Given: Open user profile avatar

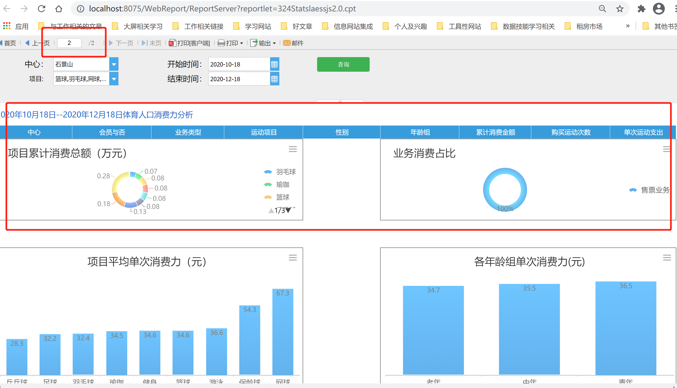Looking at the screenshot, I should [x=659, y=9].
